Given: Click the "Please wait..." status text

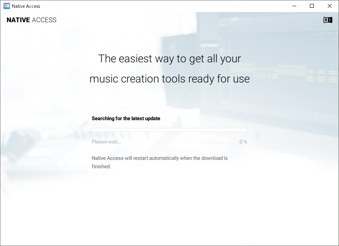Looking at the screenshot, I should [x=107, y=142].
